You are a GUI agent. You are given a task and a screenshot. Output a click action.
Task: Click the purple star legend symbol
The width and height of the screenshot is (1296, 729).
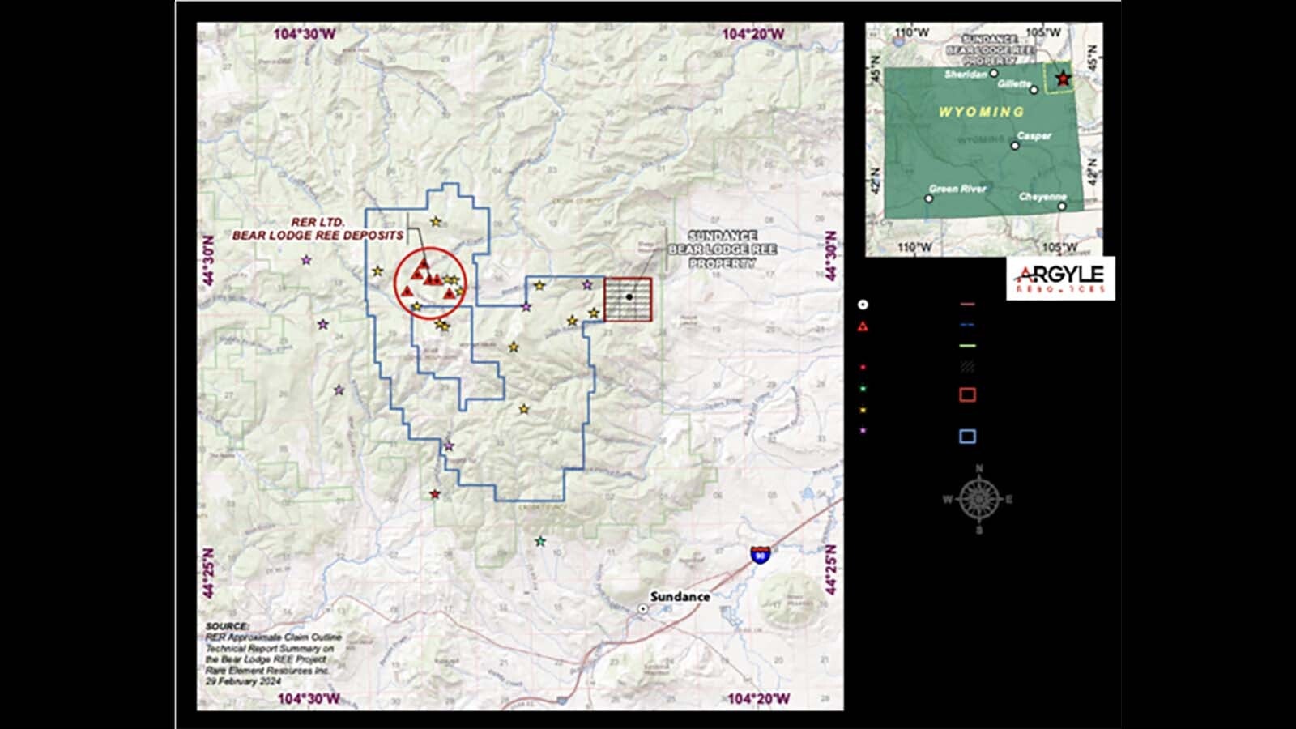coord(863,430)
